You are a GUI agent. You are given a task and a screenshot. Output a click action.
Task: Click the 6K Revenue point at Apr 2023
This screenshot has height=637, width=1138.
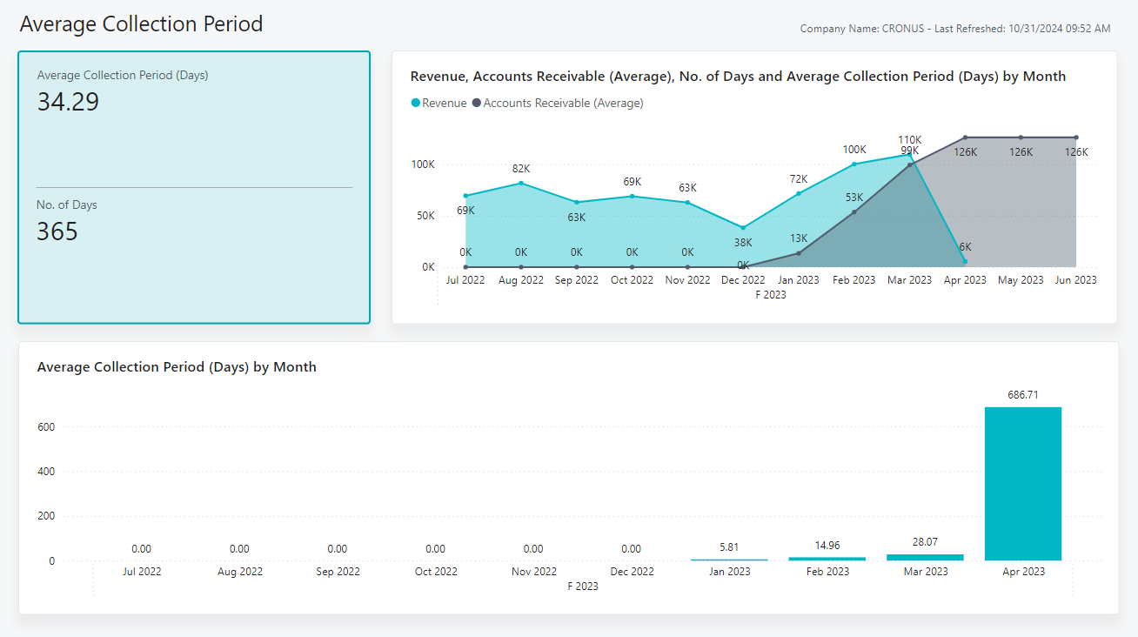tap(965, 260)
